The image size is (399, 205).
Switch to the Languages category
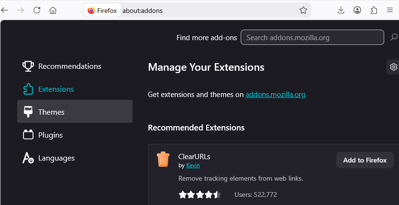75,158
